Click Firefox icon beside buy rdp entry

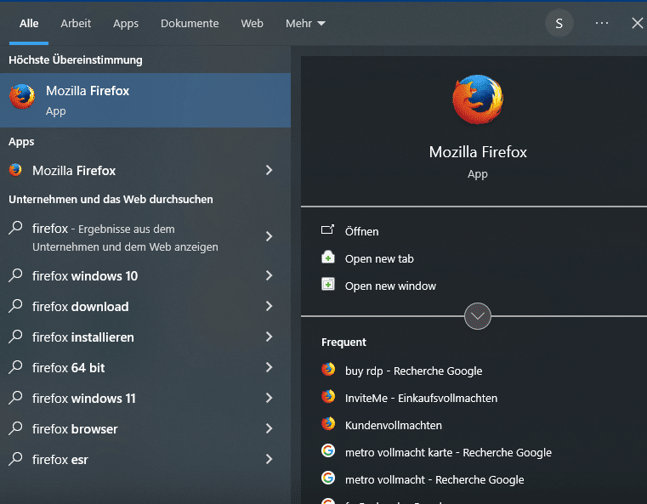click(328, 369)
